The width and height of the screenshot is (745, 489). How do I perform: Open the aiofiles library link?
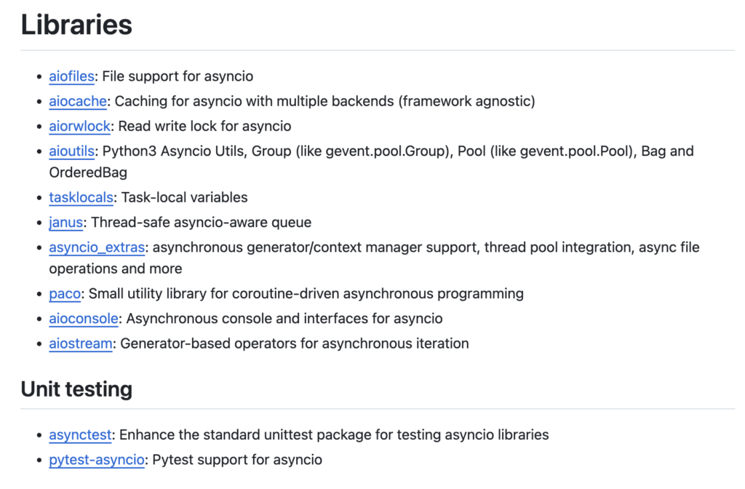(x=71, y=76)
